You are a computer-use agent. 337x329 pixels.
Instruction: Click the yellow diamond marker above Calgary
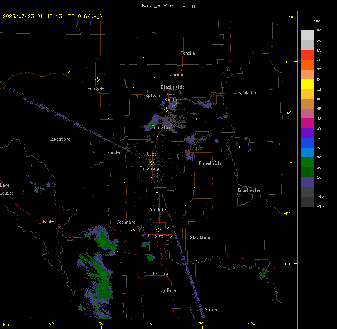(x=158, y=230)
